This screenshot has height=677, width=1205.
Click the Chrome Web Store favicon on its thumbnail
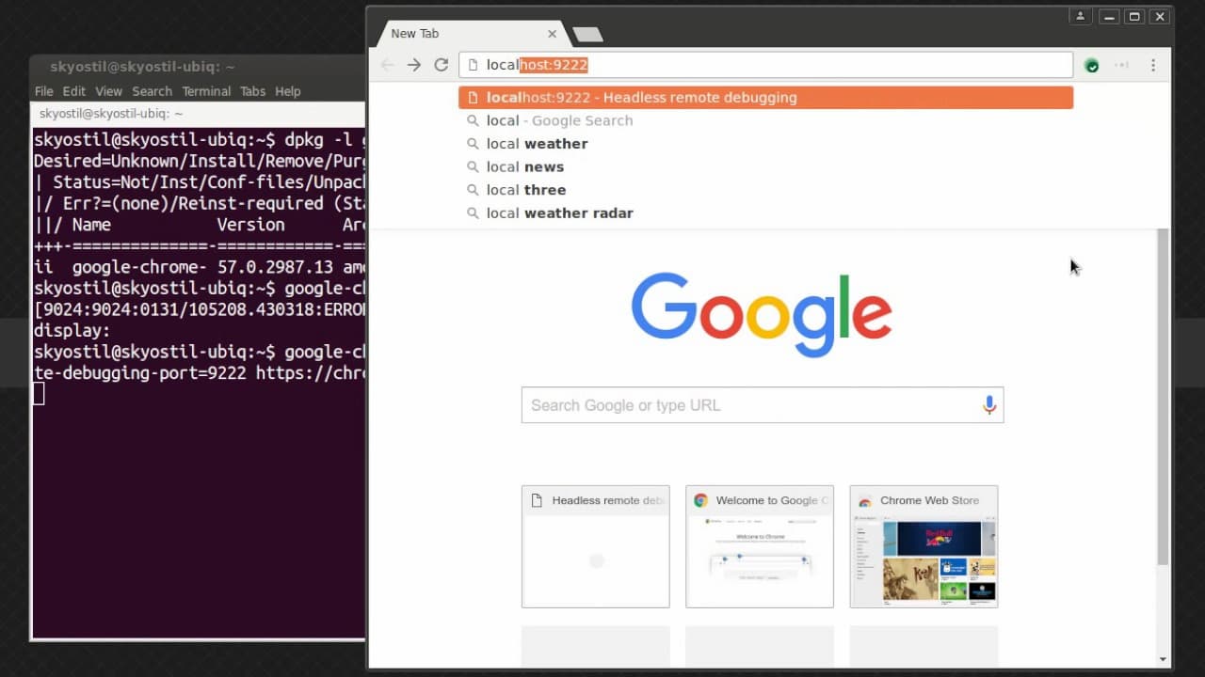864,500
